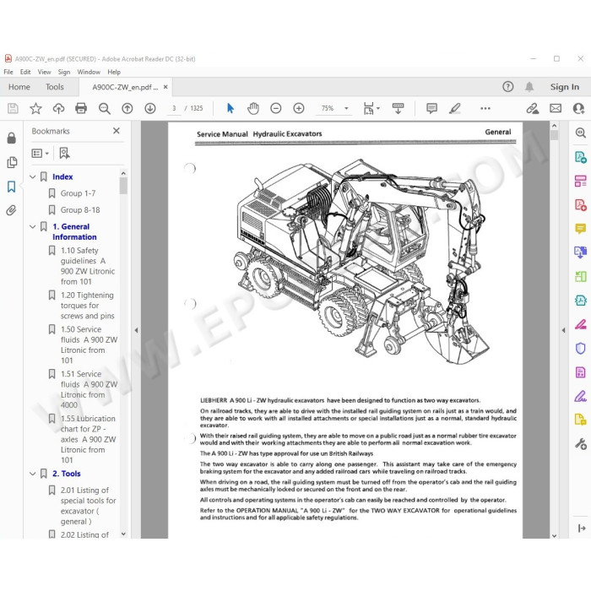Show more tools ellipsis
591x591 pixels.
(x=485, y=109)
